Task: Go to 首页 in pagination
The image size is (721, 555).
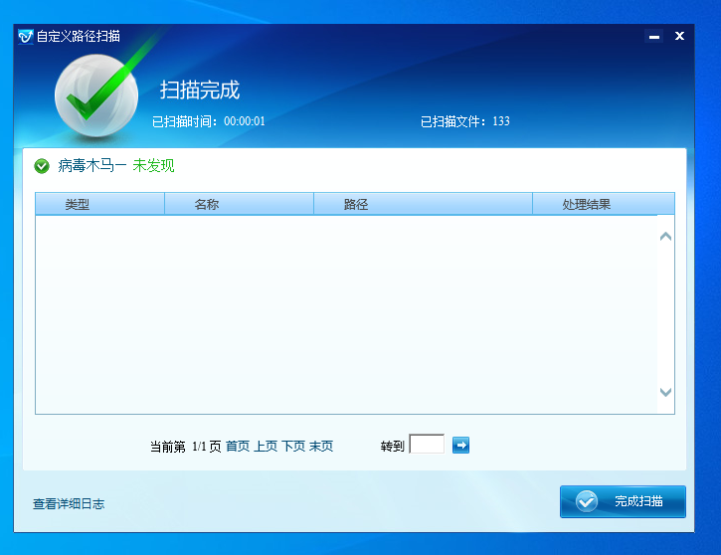Action: pos(238,447)
